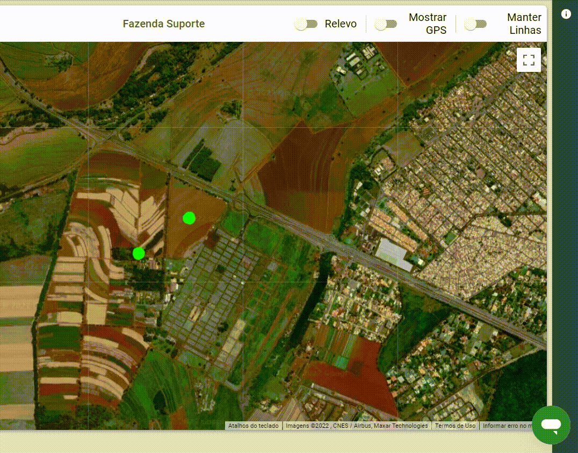Toggle the Relevo switch

click(x=306, y=24)
